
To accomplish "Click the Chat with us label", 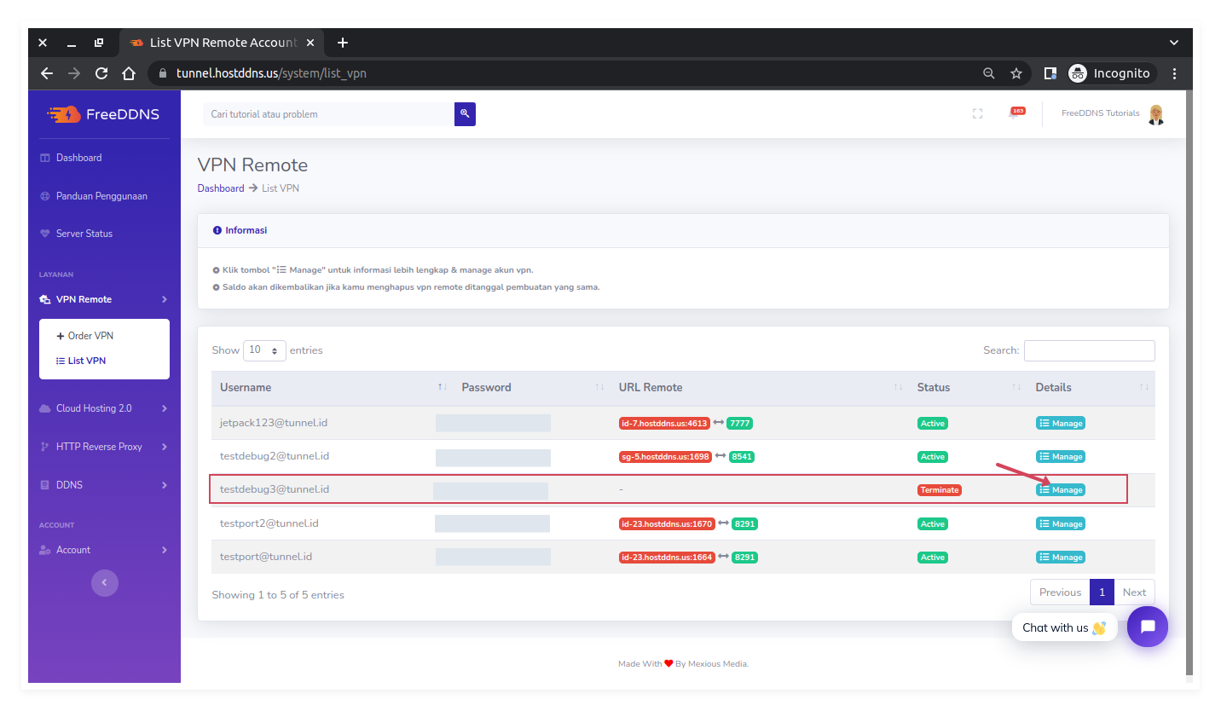I will pos(1064,627).
